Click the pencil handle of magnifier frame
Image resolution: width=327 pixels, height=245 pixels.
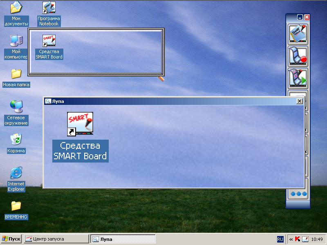pyautogui.click(x=161, y=79)
